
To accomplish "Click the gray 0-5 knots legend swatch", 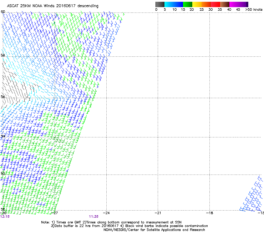I will click(160, 4).
